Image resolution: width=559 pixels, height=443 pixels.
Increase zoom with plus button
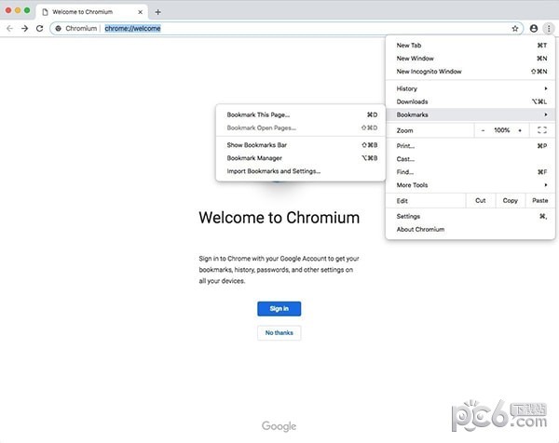520,130
